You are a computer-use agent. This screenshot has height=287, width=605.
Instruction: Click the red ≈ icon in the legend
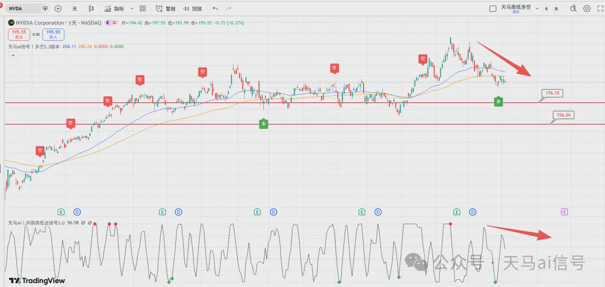click(115, 23)
